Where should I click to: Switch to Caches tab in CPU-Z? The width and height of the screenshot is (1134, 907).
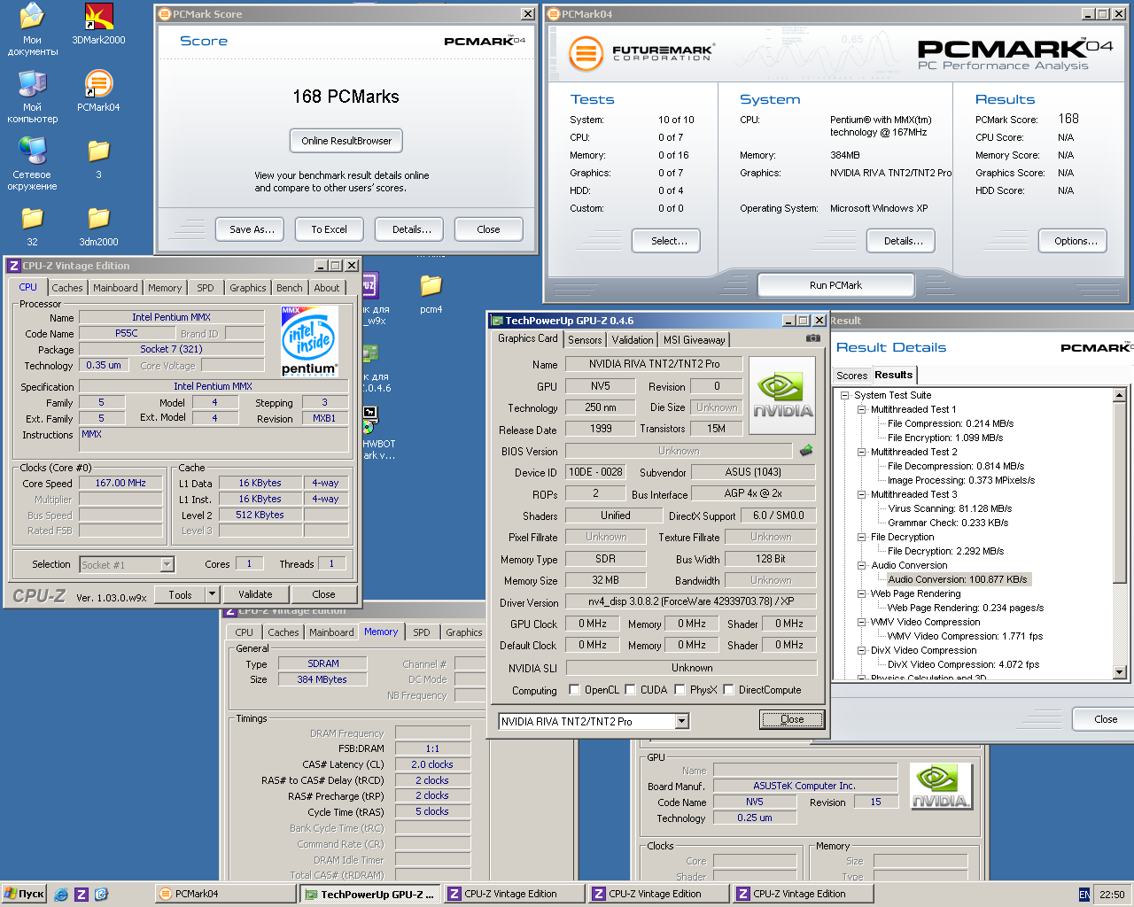click(x=67, y=288)
